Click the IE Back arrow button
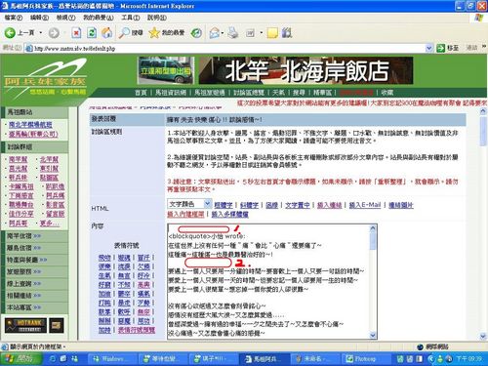The height and width of the screenshot is (366, 488). [10, 32]
